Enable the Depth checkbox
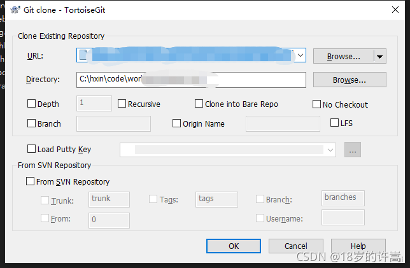 click(31, 104)
